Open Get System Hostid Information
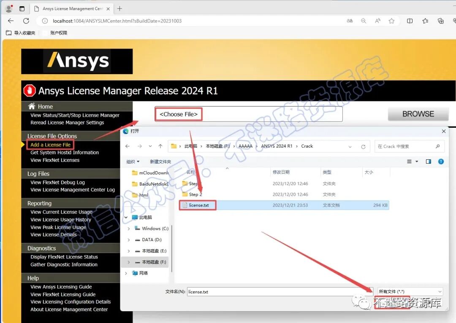This screenshot has height=323, width=456. coord(65,153)
